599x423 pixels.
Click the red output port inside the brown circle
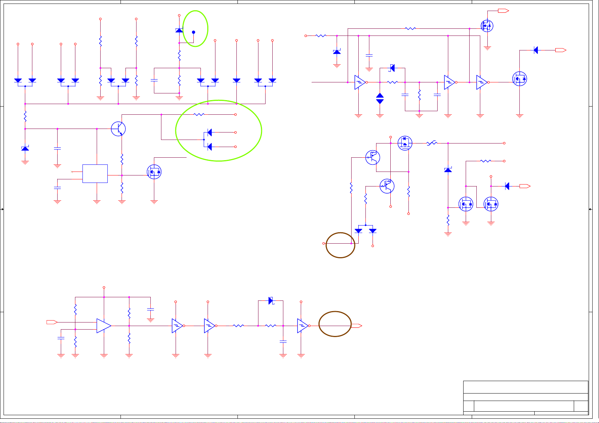pyautogui.click(x=357, y=326)
